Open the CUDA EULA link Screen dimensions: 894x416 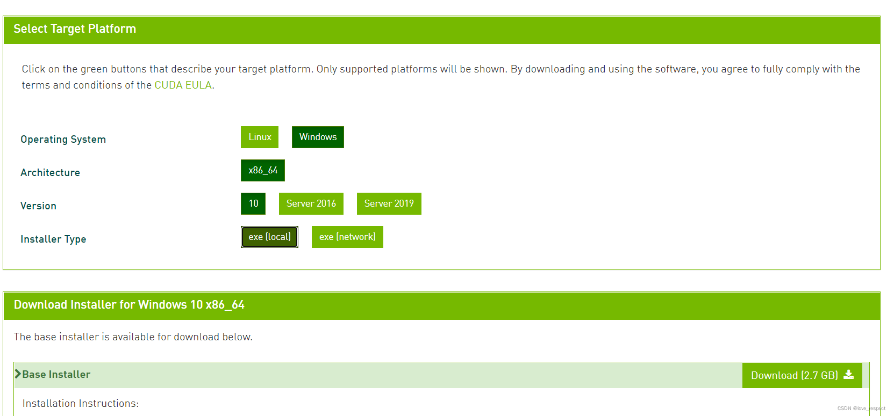click(183, 85)
